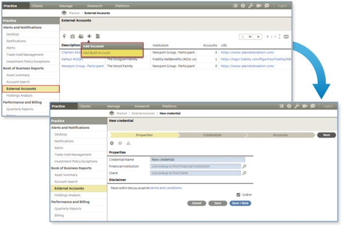Screen dimensions: 342x231
Task: Click the Cancel button
Action: [x=197, y=203]
